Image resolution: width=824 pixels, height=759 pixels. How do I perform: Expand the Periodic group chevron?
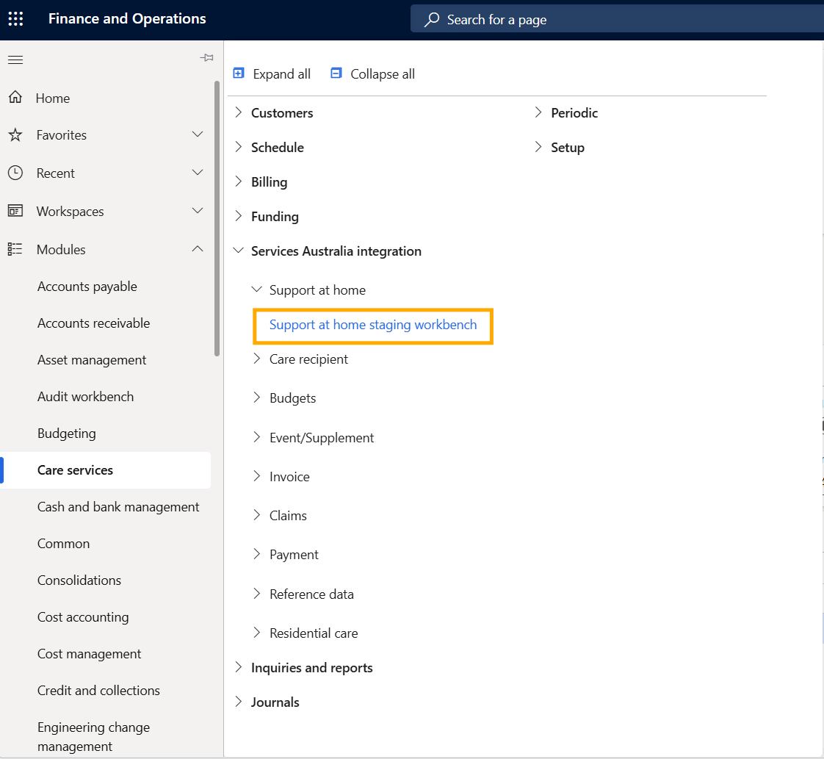coord(538,112)
